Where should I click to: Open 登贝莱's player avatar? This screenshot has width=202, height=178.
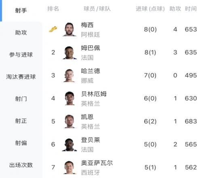pyautogui.click(x=69, y=144)
